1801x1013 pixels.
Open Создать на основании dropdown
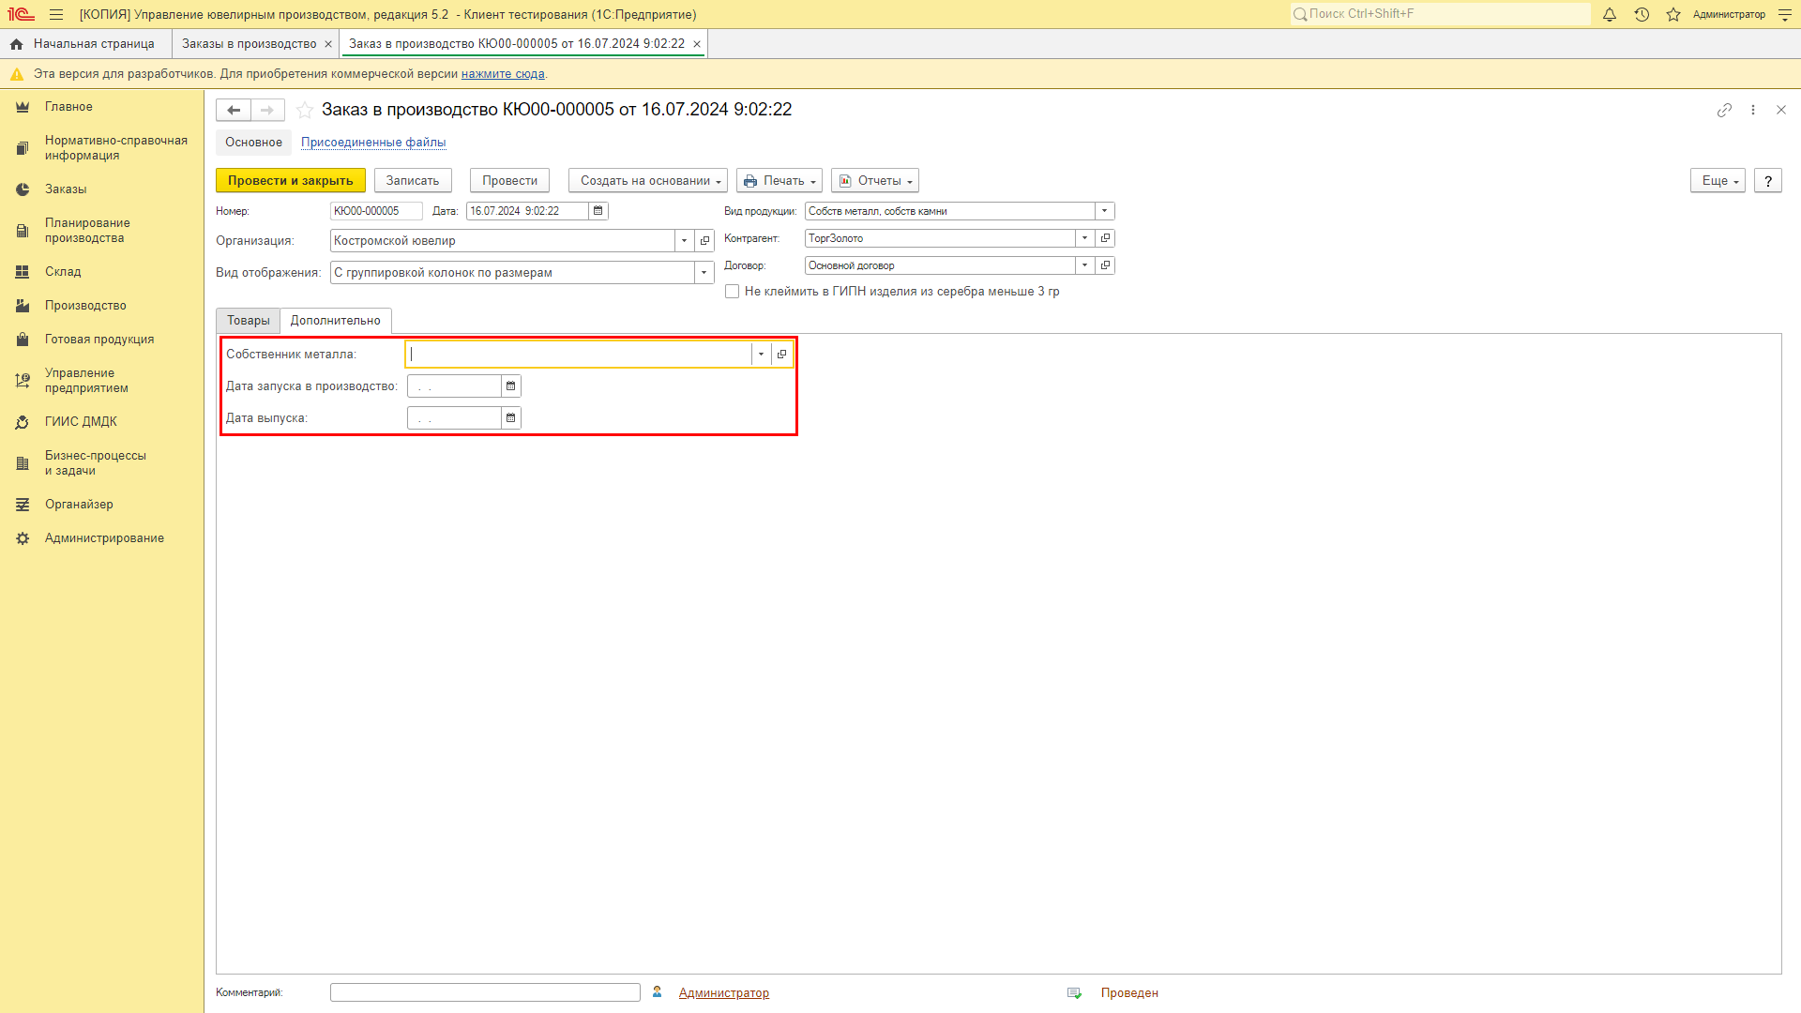tap(648, 181)
